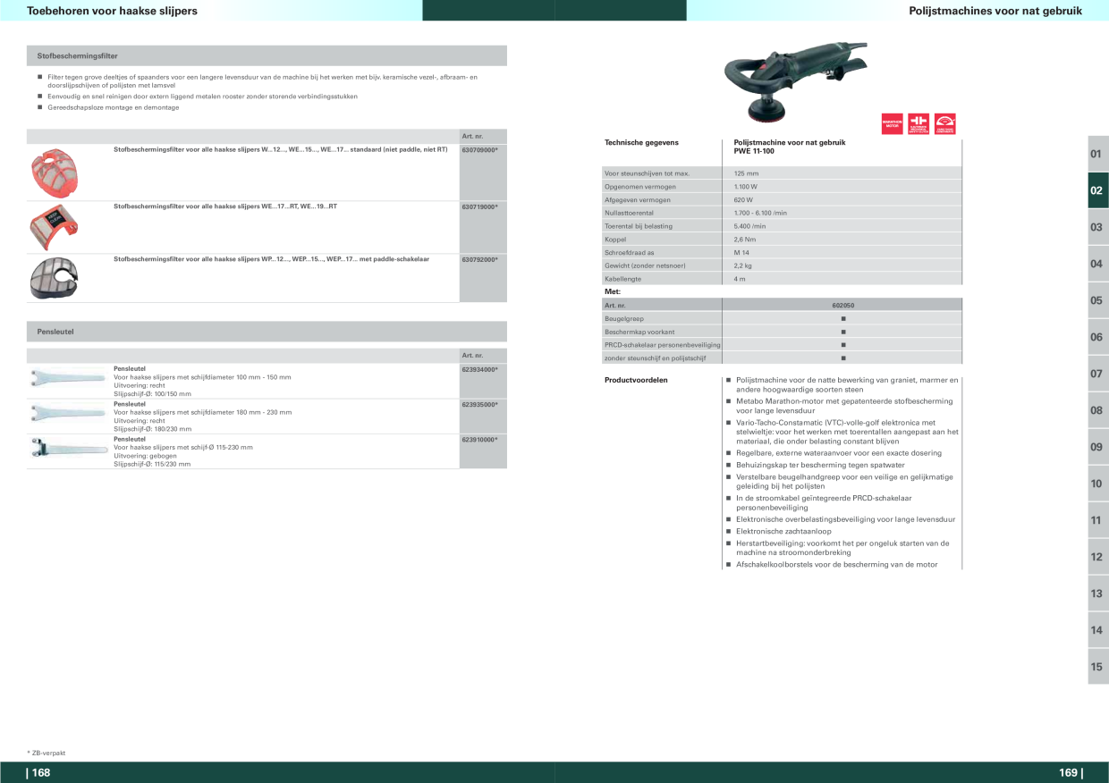Screen dimensions: 1109x783
Task: Click the Stofbeschermingsfilter section header
Action: click(x=267, y=55)
